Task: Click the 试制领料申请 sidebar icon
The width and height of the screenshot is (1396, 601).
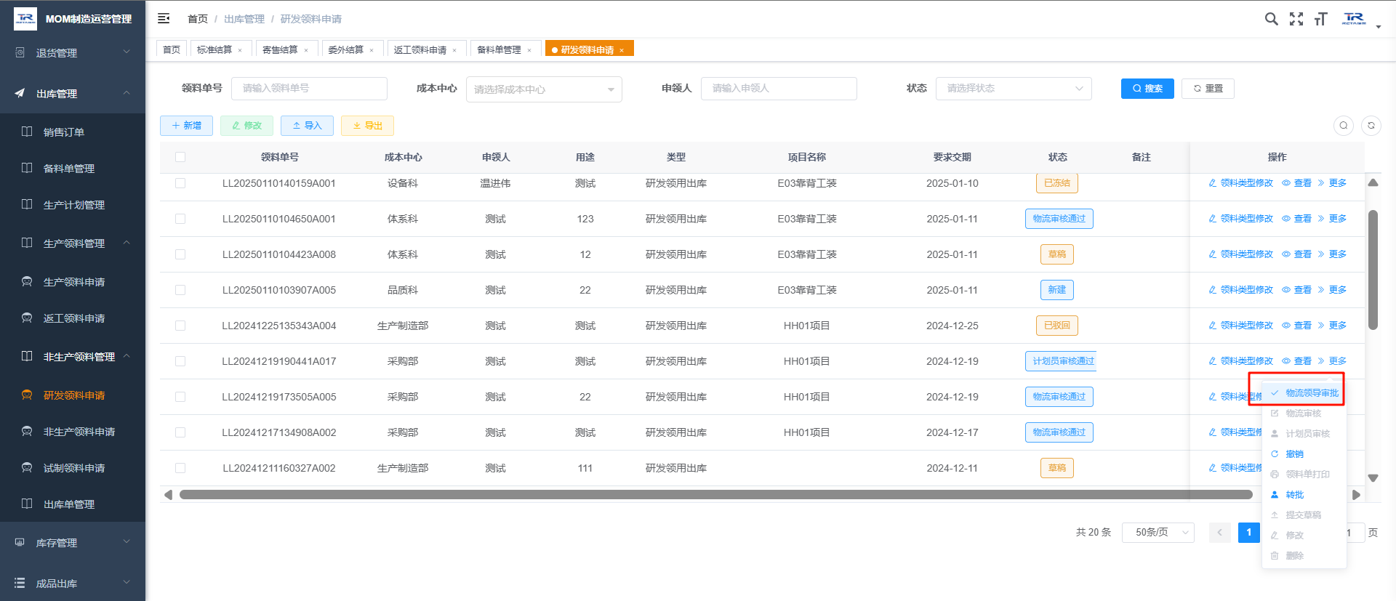Action: coord(27,467)
